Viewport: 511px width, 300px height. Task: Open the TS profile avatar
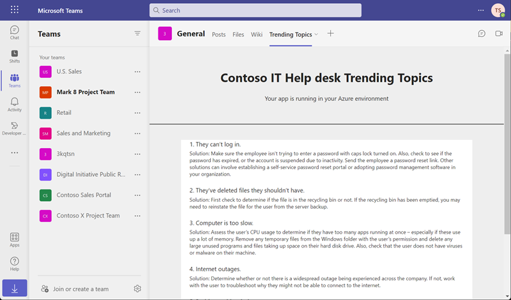coord(498,10)
